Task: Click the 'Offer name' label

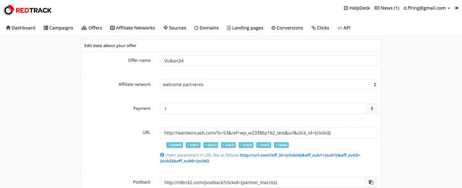Action: (x=139, y=60)
